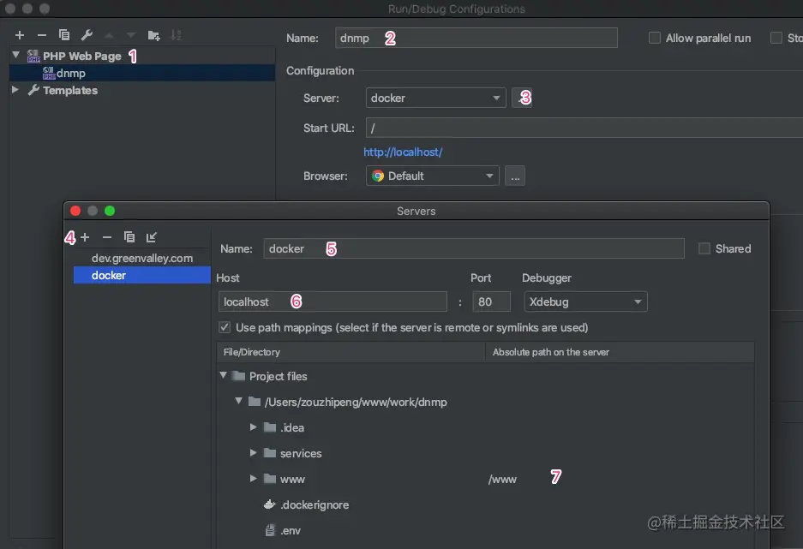Screen dimensions: 803x549
Task: Add a new run configuration with the plus icon
Action: click(x=20, y=35)
